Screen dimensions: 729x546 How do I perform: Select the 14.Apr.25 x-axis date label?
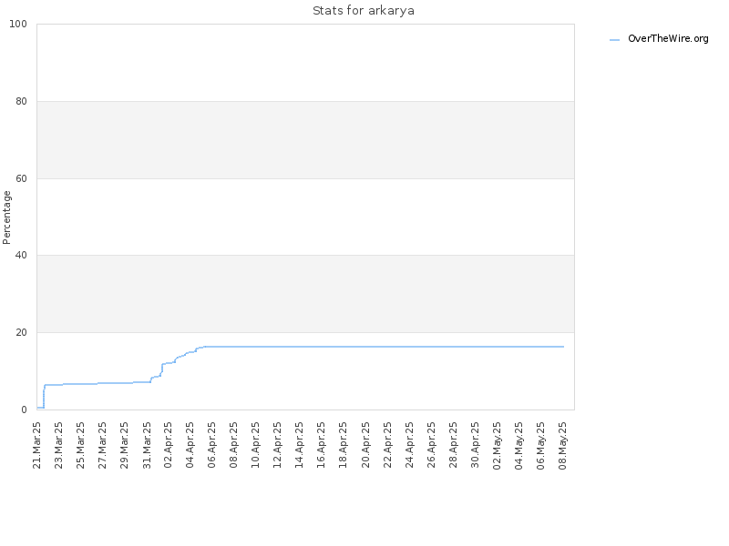[x=299, y=445]
